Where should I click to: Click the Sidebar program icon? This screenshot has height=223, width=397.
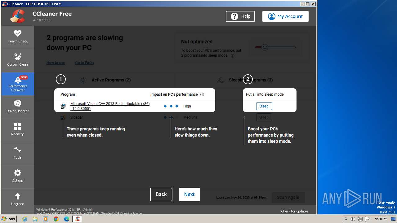[x=63, y=117]
